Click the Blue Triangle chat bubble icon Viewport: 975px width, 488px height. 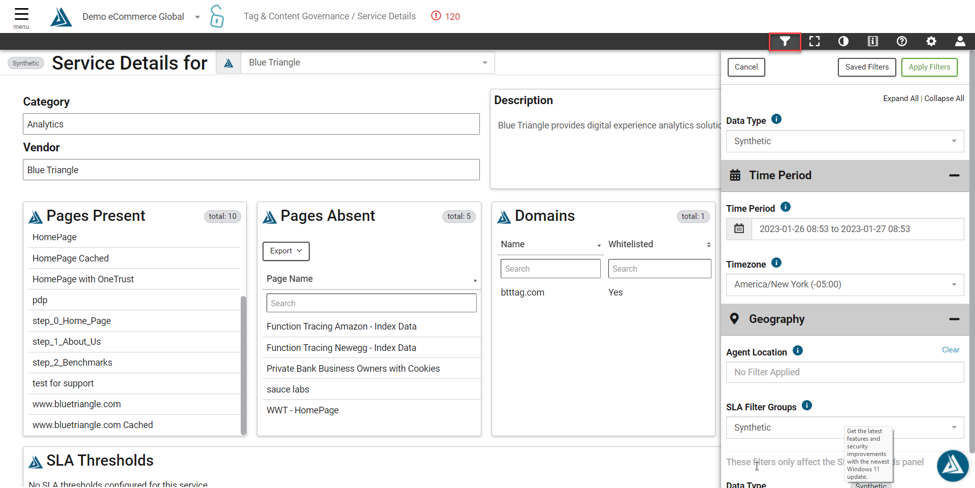pos(953,465)
